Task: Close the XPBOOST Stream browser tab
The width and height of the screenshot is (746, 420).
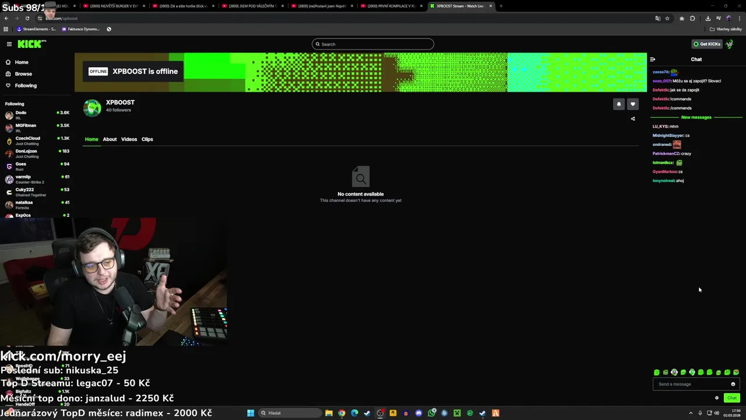Action: 491,6
